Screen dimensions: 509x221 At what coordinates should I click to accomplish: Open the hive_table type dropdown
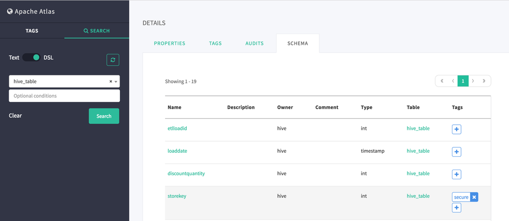coord(116,81)
